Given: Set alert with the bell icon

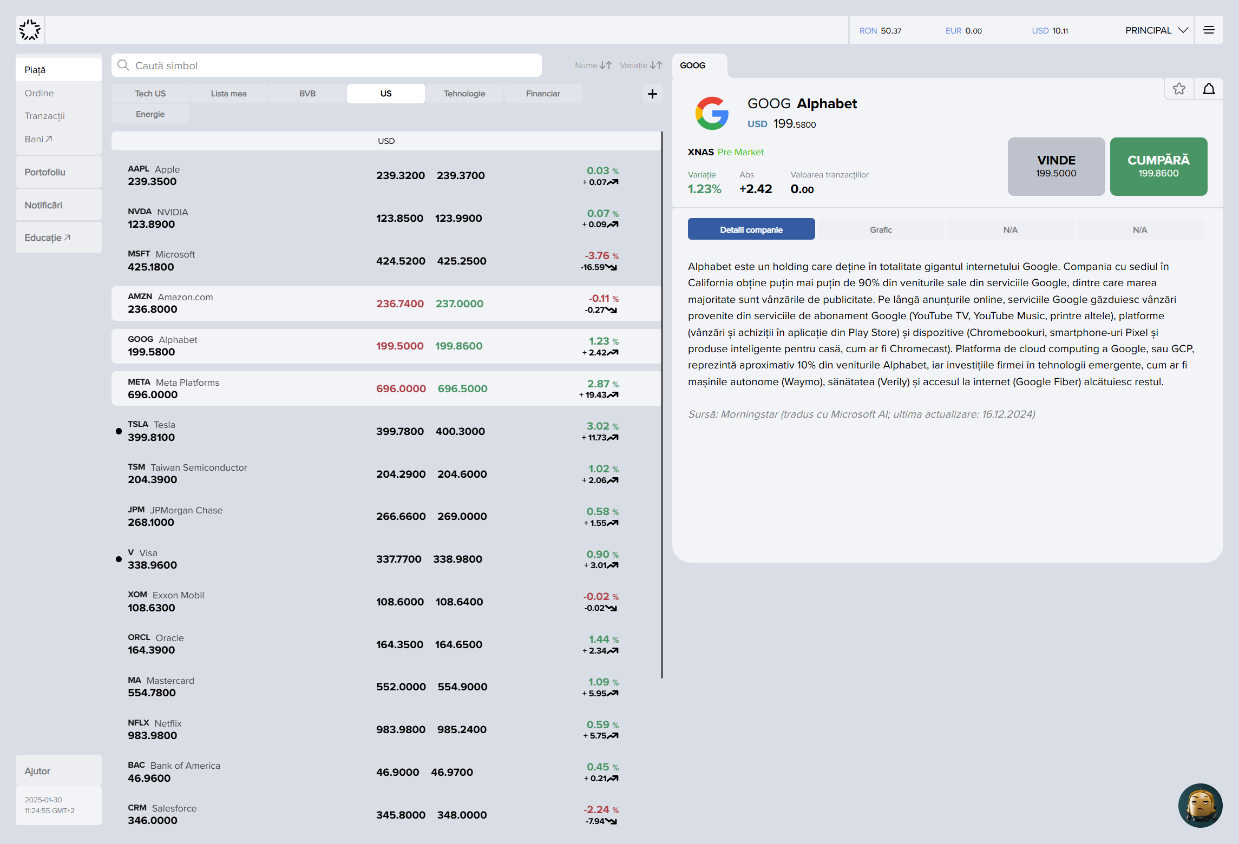Looking at the screenshot, I should [x=1209, y=89].
